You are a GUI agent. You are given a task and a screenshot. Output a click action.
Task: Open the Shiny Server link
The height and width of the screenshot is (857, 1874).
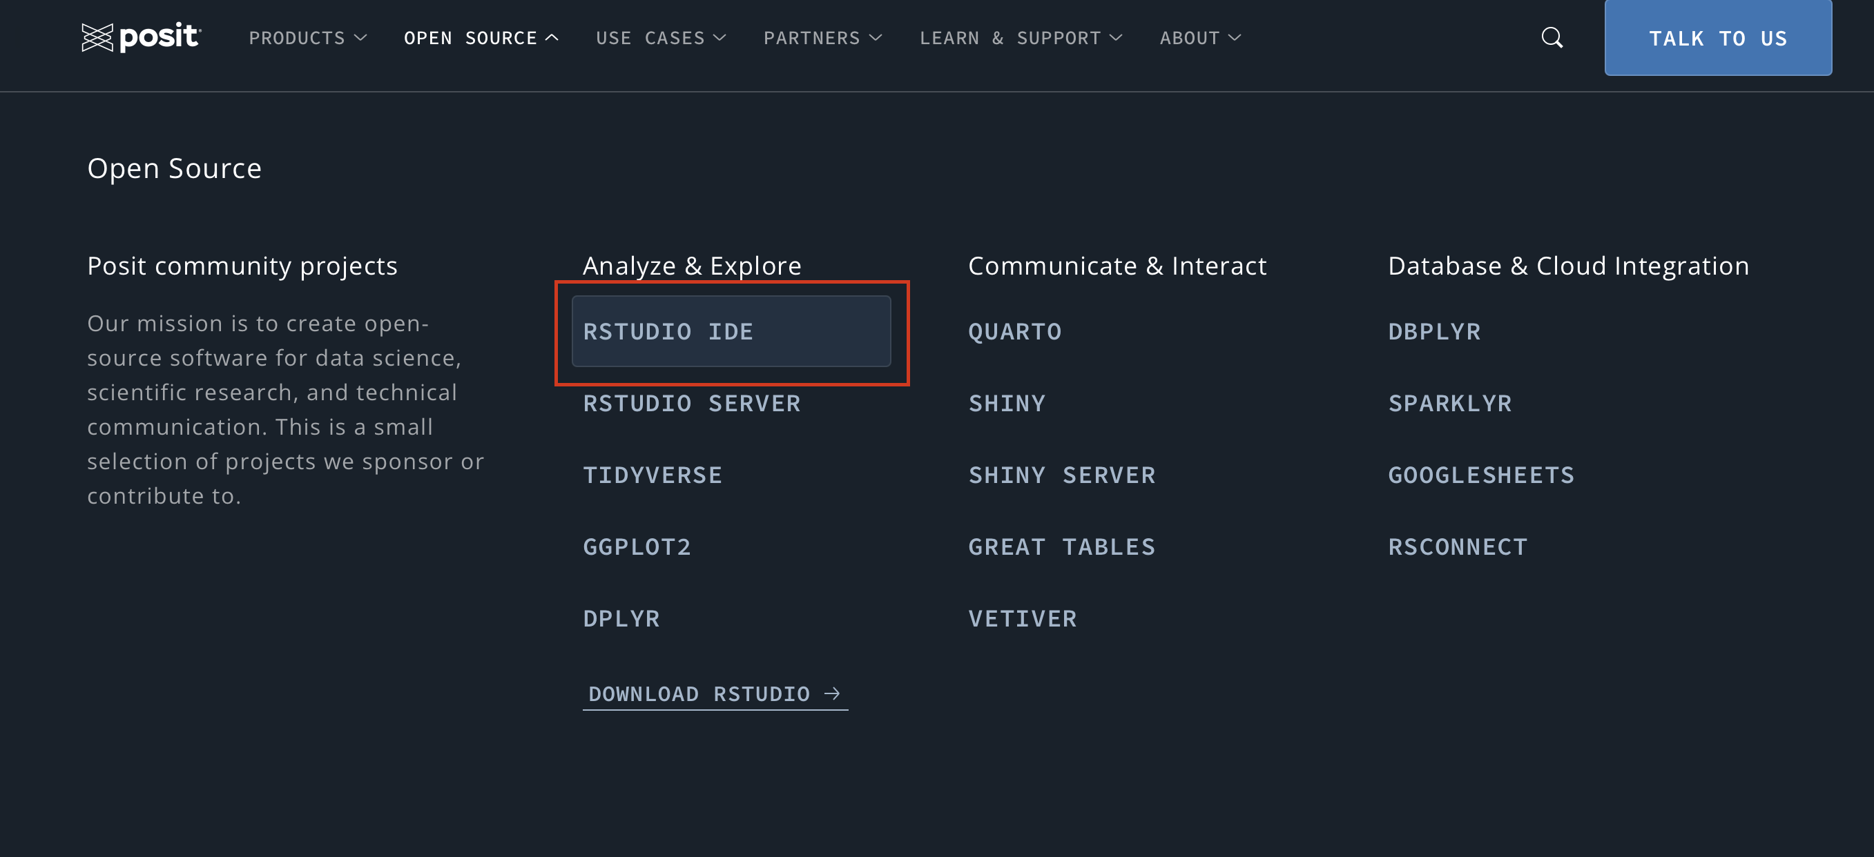(x=1062, y=475)
